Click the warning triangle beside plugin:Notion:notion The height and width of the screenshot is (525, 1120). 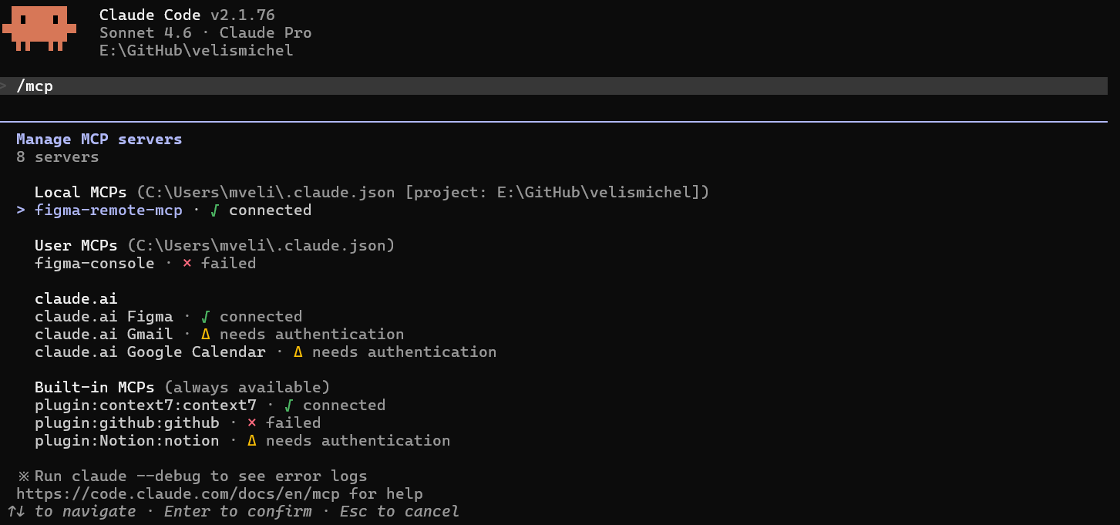(x=252, y=441)
